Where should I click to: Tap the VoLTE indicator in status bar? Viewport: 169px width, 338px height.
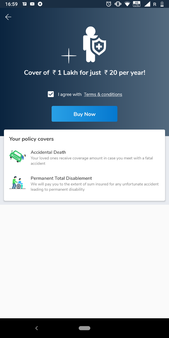137,4
